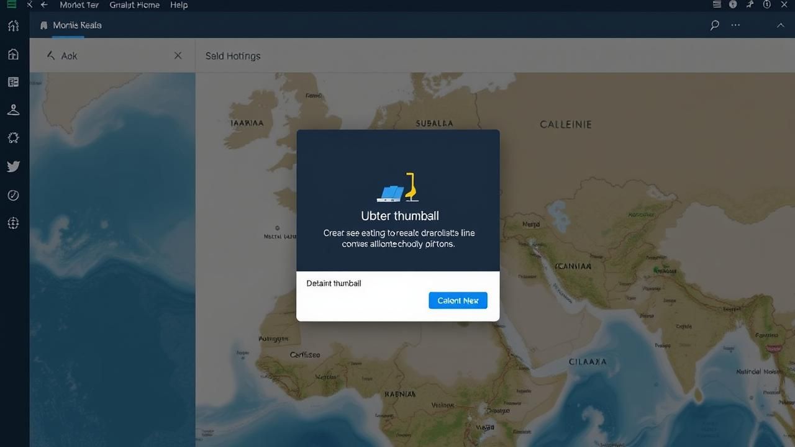Open the Gralut Home menu
This screenshot has height=447, width=795.
(134, 5)
